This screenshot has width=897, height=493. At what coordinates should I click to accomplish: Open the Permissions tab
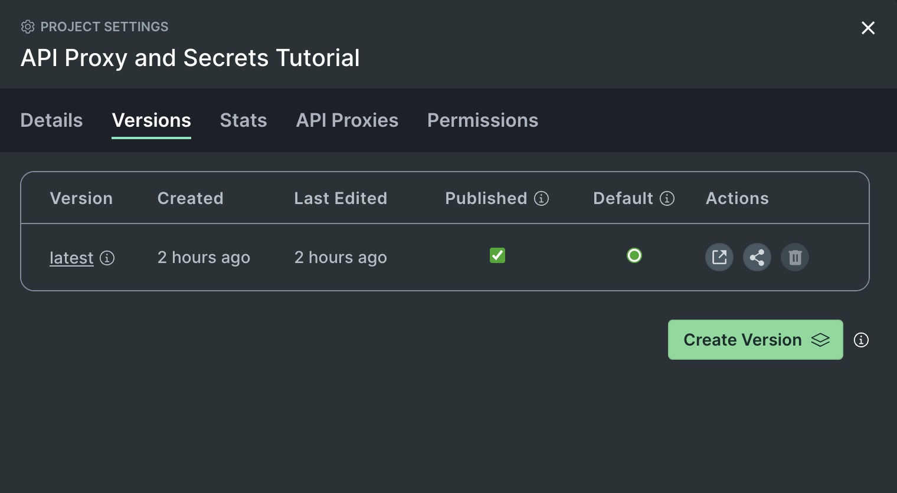[x=482, y=120]
